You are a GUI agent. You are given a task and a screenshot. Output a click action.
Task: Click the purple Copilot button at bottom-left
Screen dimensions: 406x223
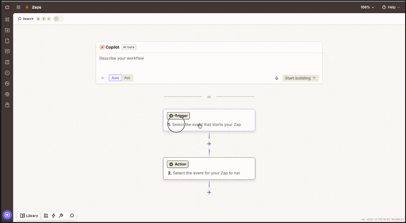(7, 215)
